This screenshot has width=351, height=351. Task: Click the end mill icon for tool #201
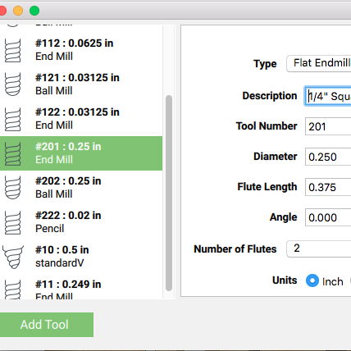(x=12, y=153)
